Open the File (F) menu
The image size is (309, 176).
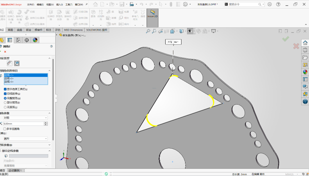tap(30, 4)
